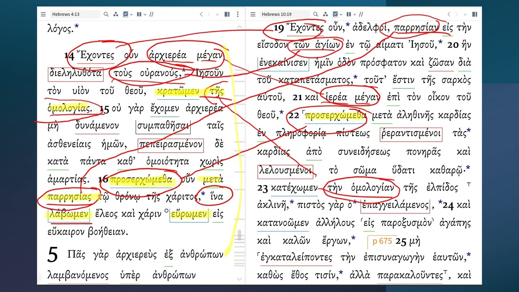519x292 pixels.
Task: Click the word ἐπαγγειλάμενος
Action: point(395,205)
